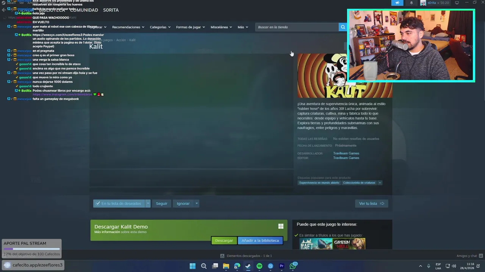Open the volume tray icon
The width and height of the screenshot is (485, 272).
(454, 266)
